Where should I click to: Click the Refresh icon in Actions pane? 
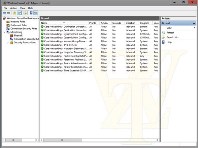[163, 33]
